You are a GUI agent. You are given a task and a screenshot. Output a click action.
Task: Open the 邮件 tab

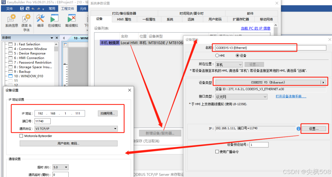point(250,13)
